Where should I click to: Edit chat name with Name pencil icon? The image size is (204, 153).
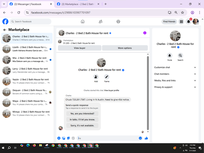click(106, 77)
